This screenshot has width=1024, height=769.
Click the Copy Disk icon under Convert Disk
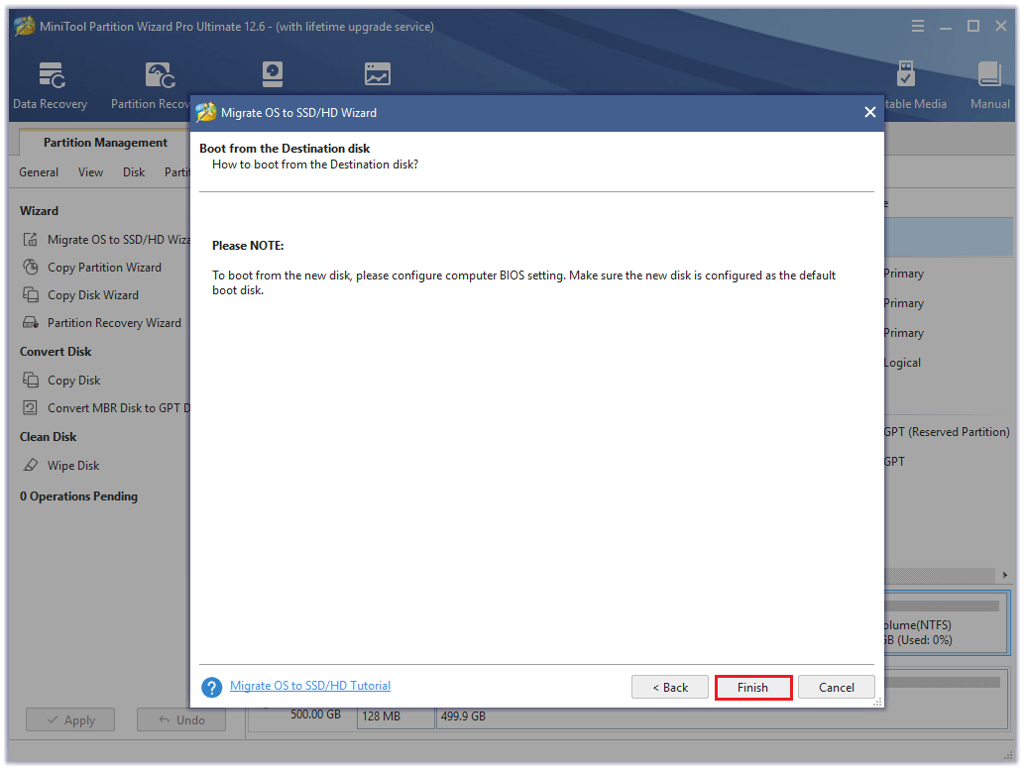point(30,380)
